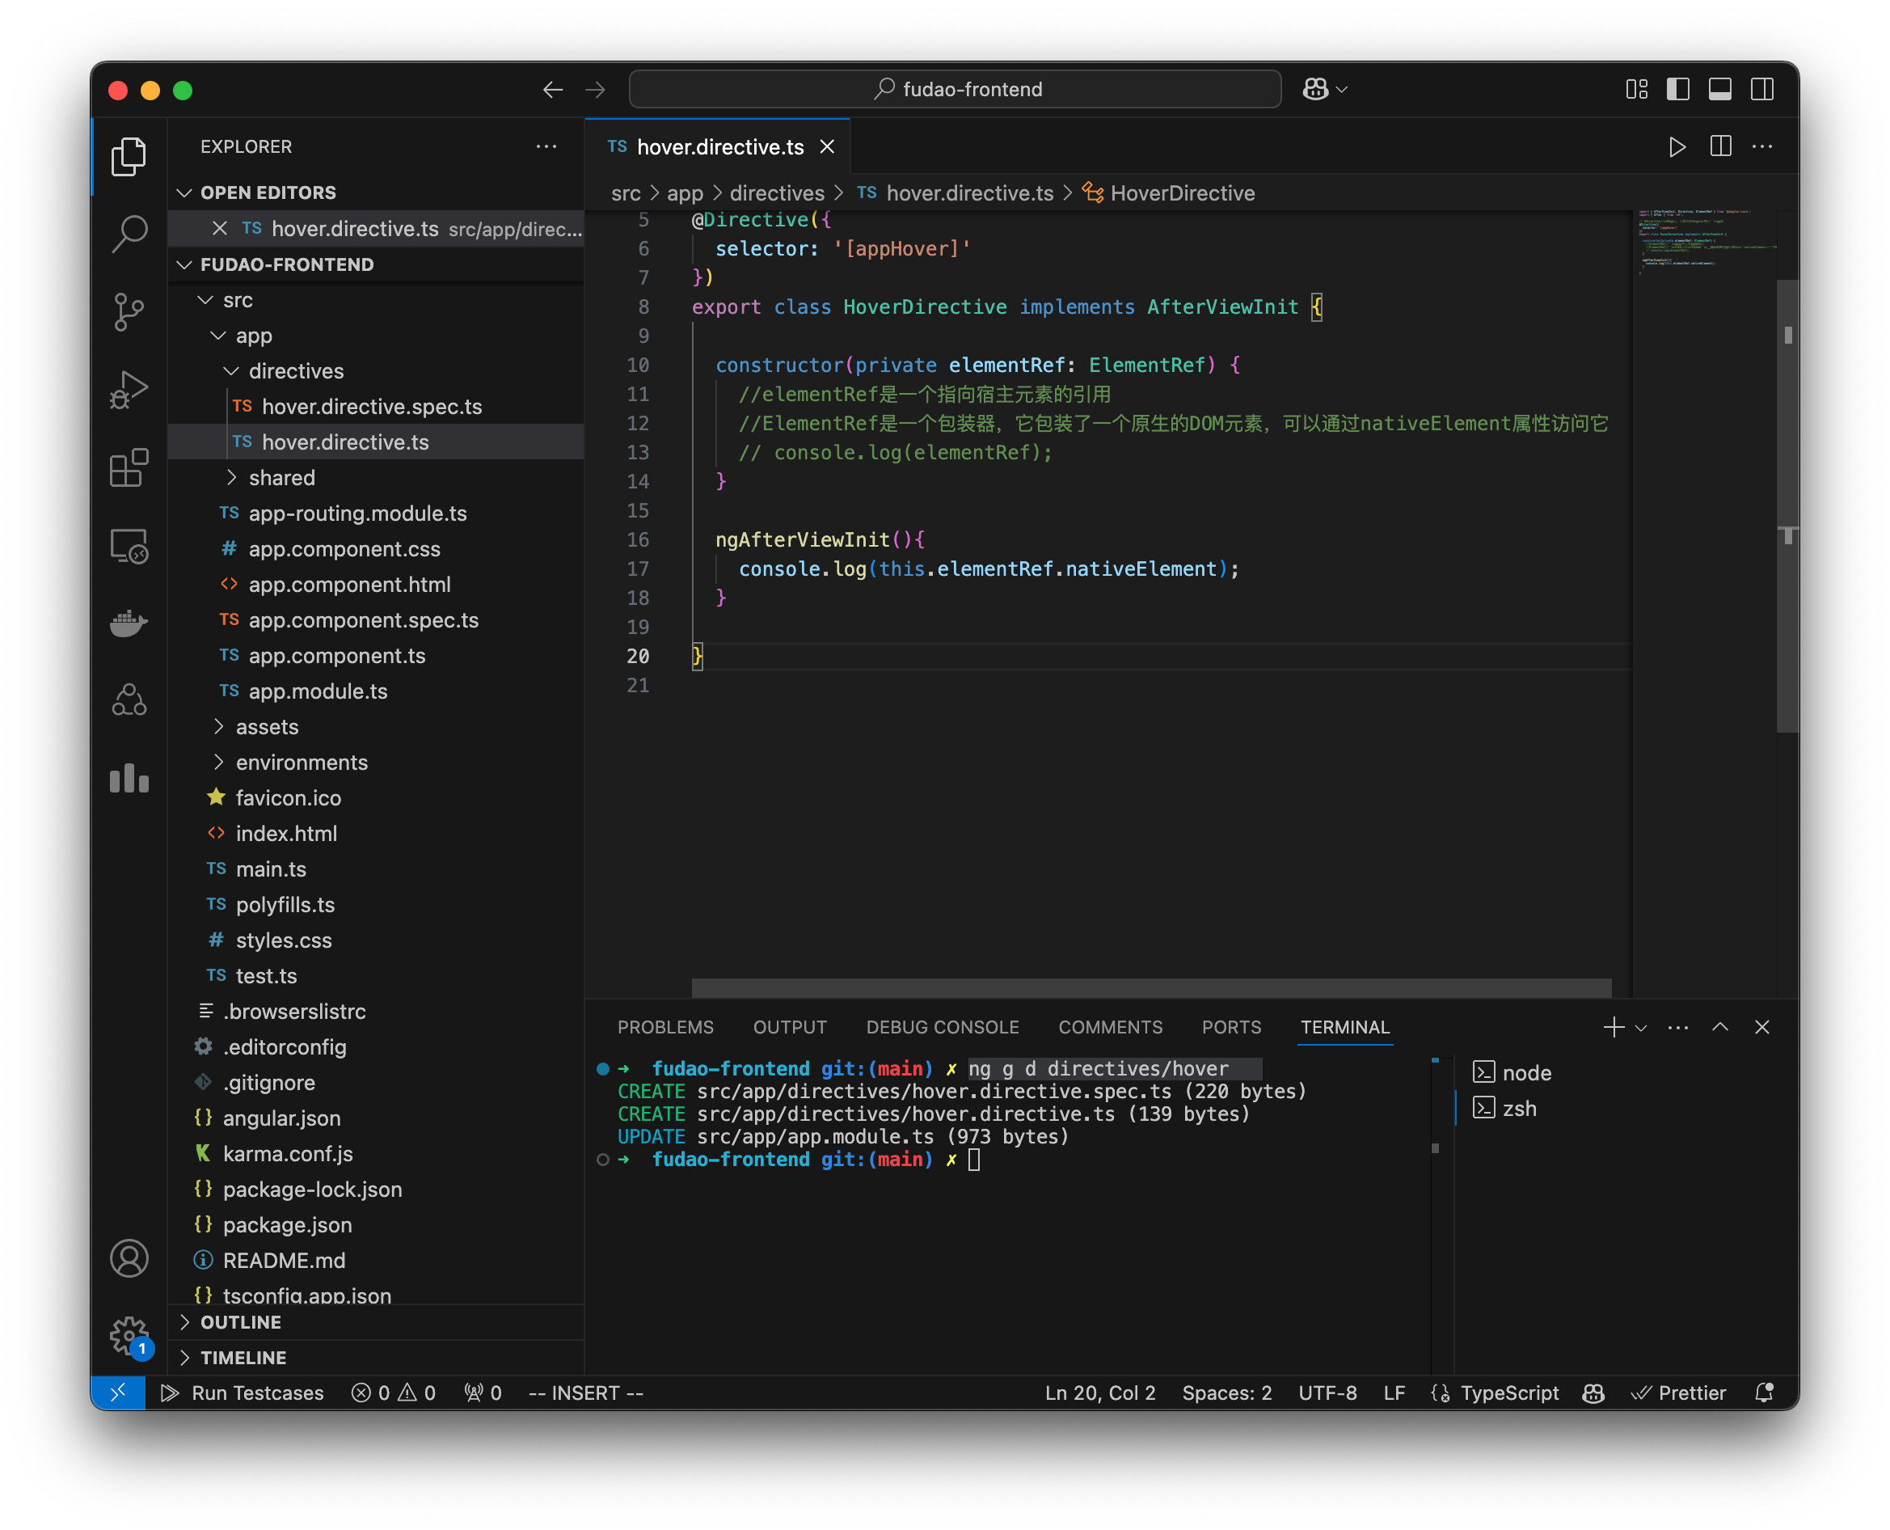Open the Search view in the Activity Bar
The height and width of the screenshot is (1530, 1890).
[129, 233]
